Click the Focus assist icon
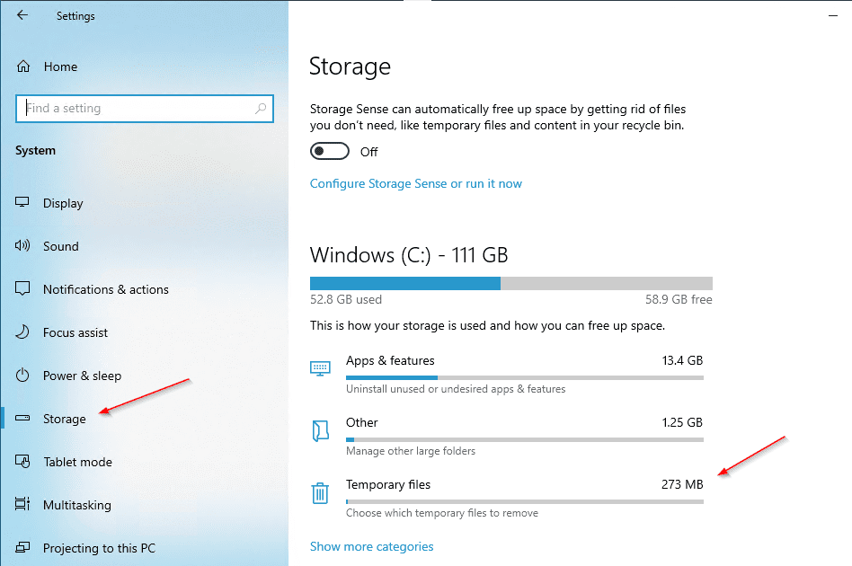This screenshot has width=852, height=566. pyautogui.click(x=22, y=332)
